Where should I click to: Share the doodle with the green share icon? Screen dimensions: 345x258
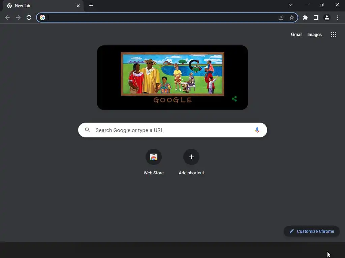(x=234, y=99)
